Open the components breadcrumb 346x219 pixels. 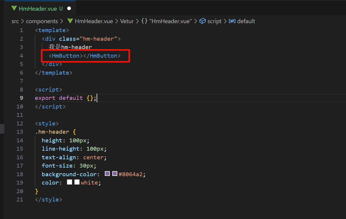42,21
